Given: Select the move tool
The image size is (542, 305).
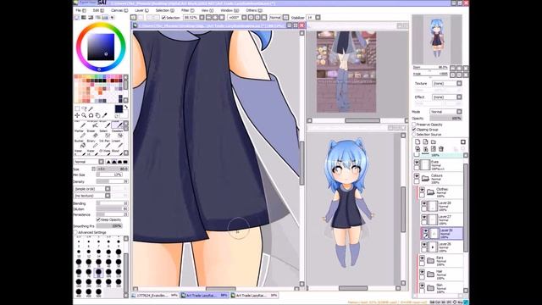Looking at the screenshot, I should (x=77, y=115).
